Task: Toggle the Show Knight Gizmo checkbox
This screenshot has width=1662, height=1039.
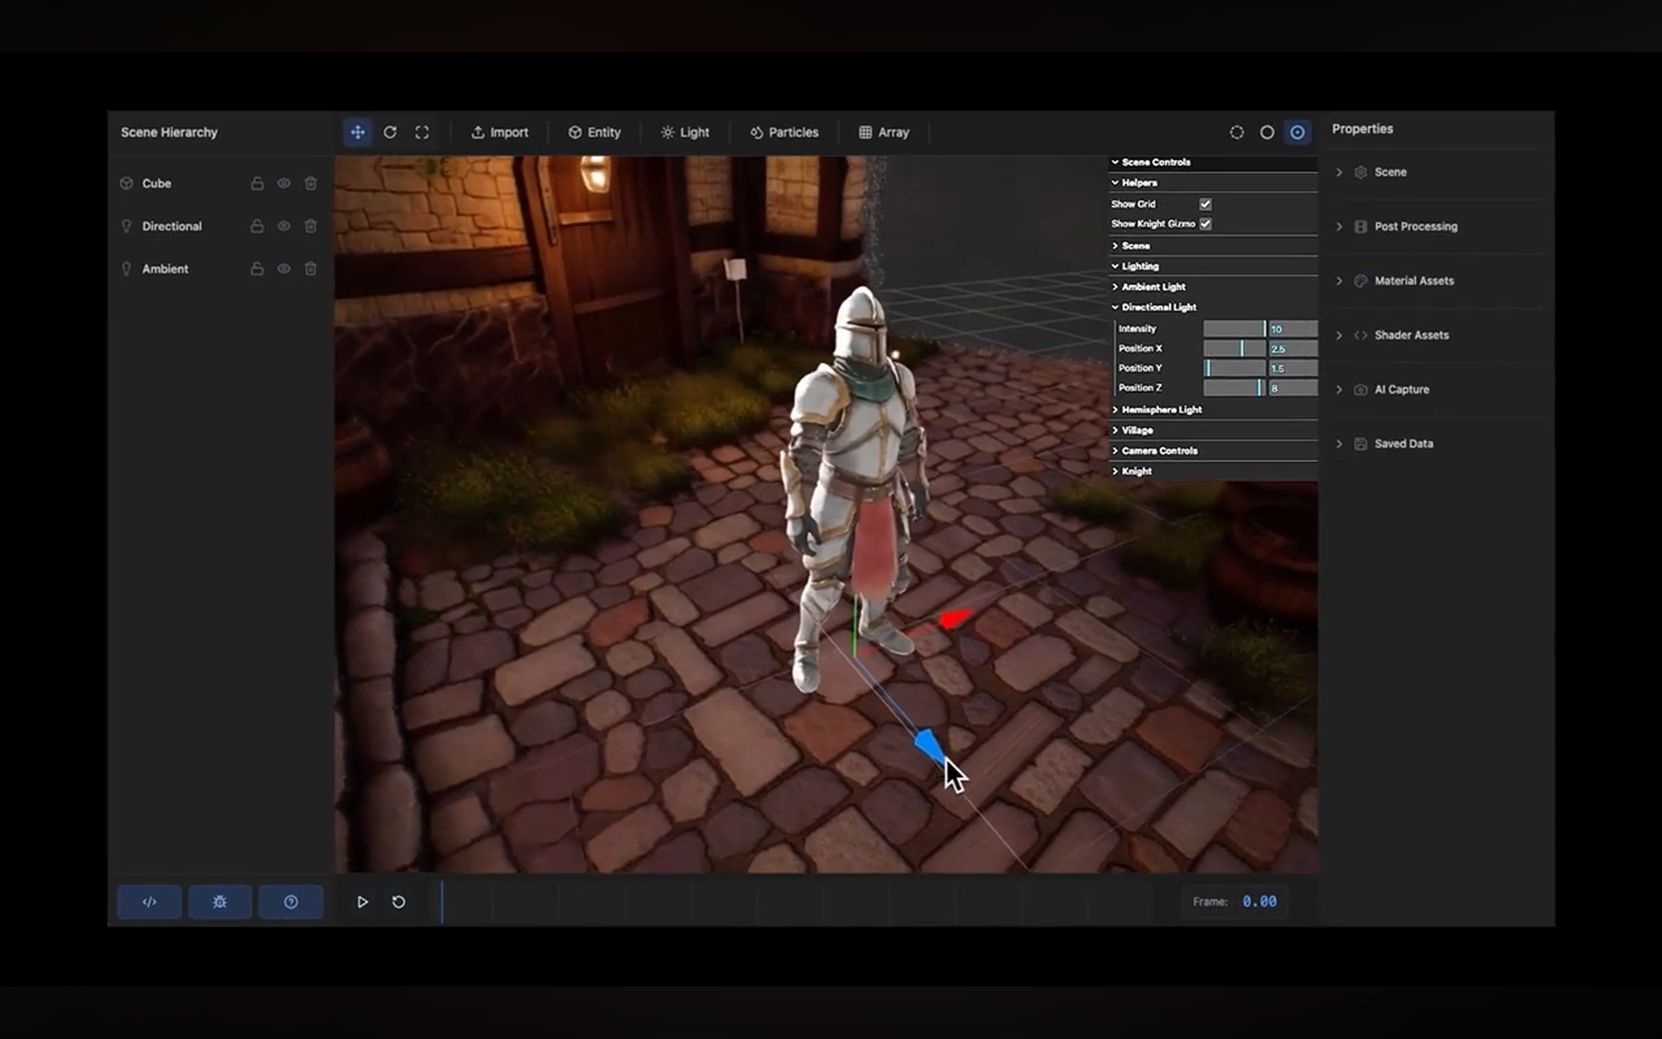Action: coord(1206,224)
